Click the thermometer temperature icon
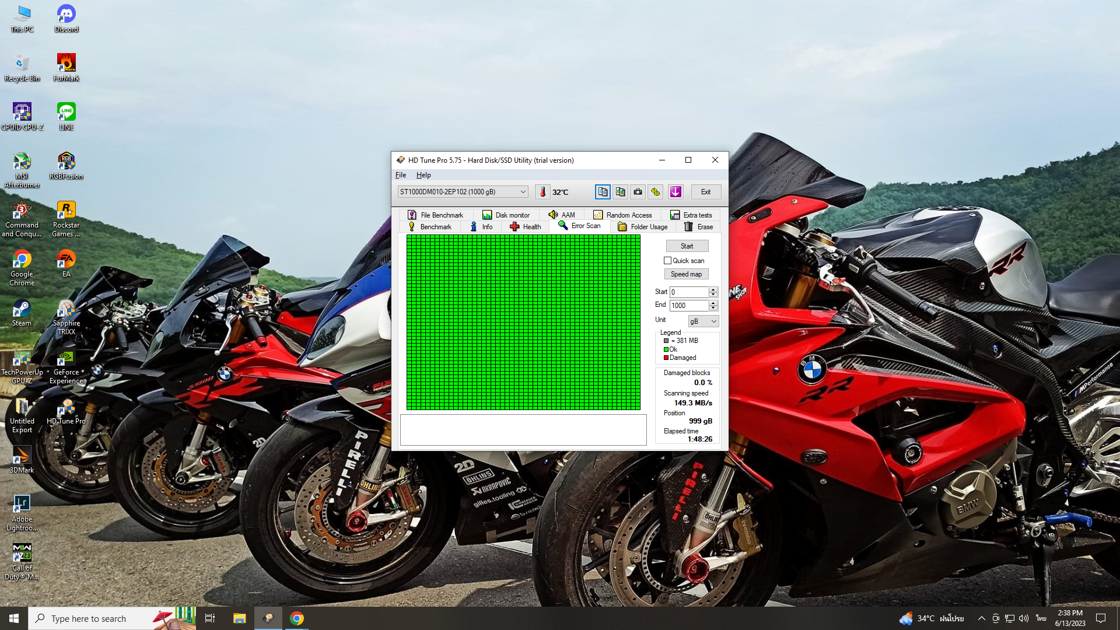Screen dimensions: 1120x630 point(542,192)
